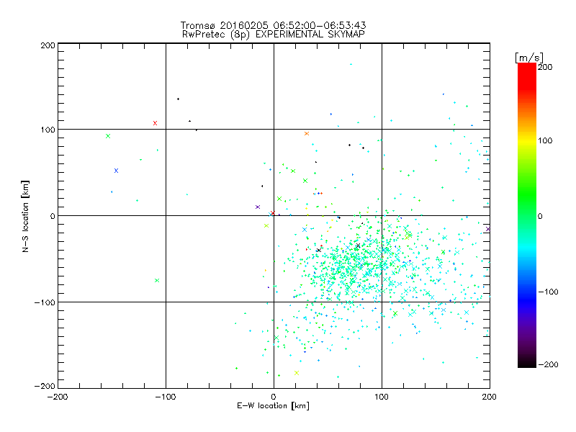Click the E-W axis tick label "-200"
The height and width of the screenshot is (432, 576).
58,397
